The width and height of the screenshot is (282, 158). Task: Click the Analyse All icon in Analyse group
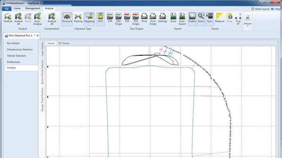[x=18, y=19]
